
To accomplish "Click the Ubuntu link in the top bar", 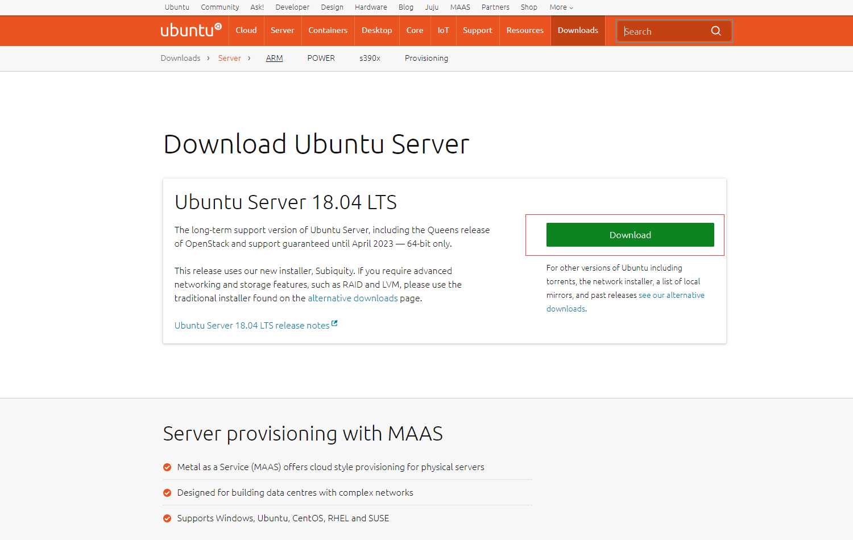I will (x=177, y=7).
